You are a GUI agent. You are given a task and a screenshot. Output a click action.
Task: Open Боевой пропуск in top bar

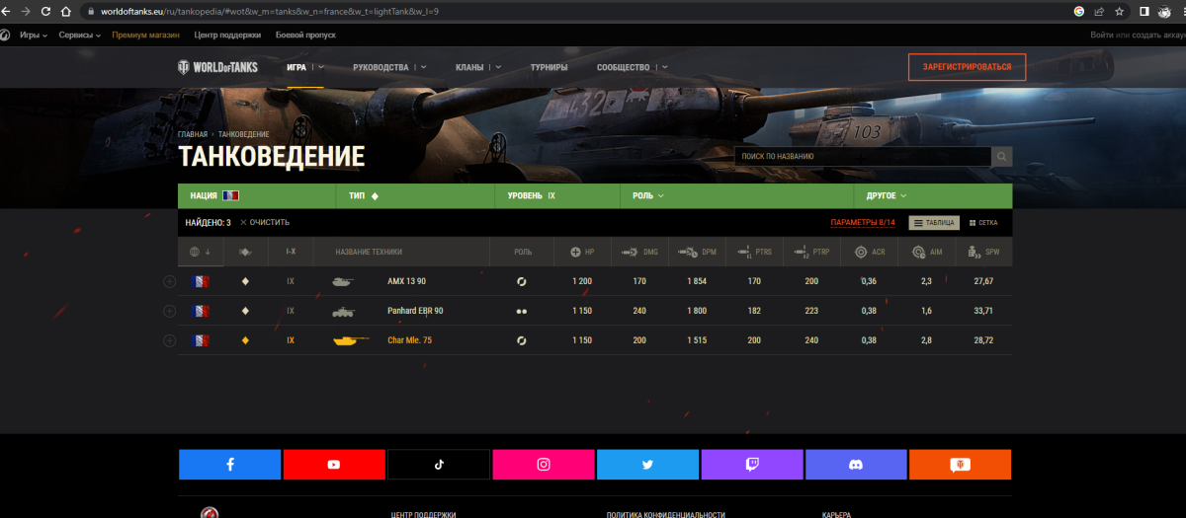tap(305, 35)
